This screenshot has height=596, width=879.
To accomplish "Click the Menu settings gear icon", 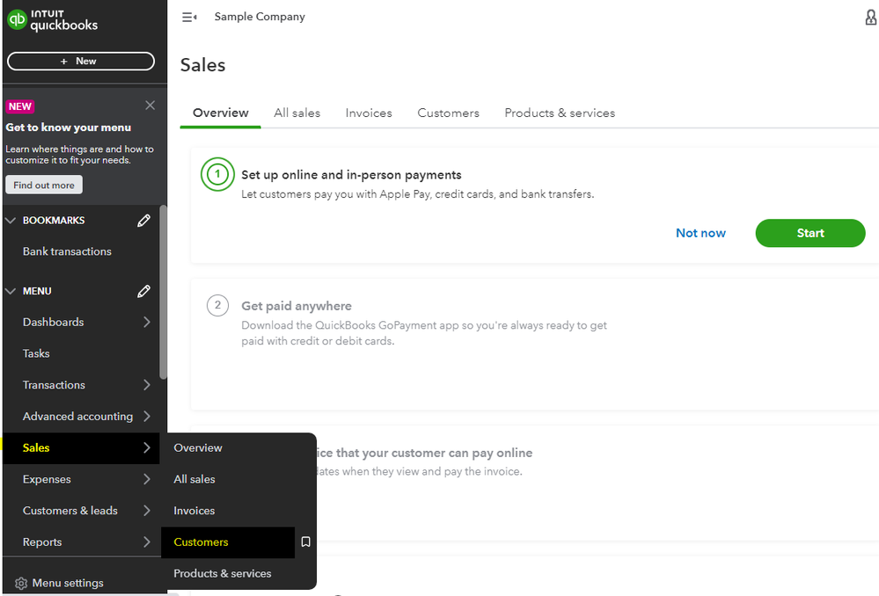I will 21,583.
